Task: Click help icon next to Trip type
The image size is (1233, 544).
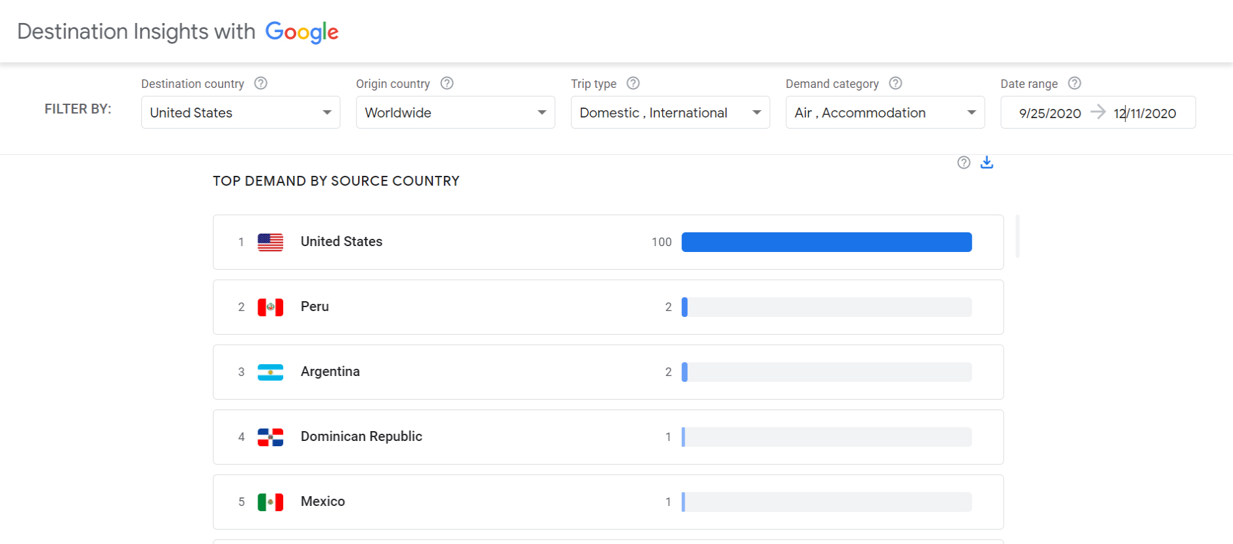Action: point(633,83)
